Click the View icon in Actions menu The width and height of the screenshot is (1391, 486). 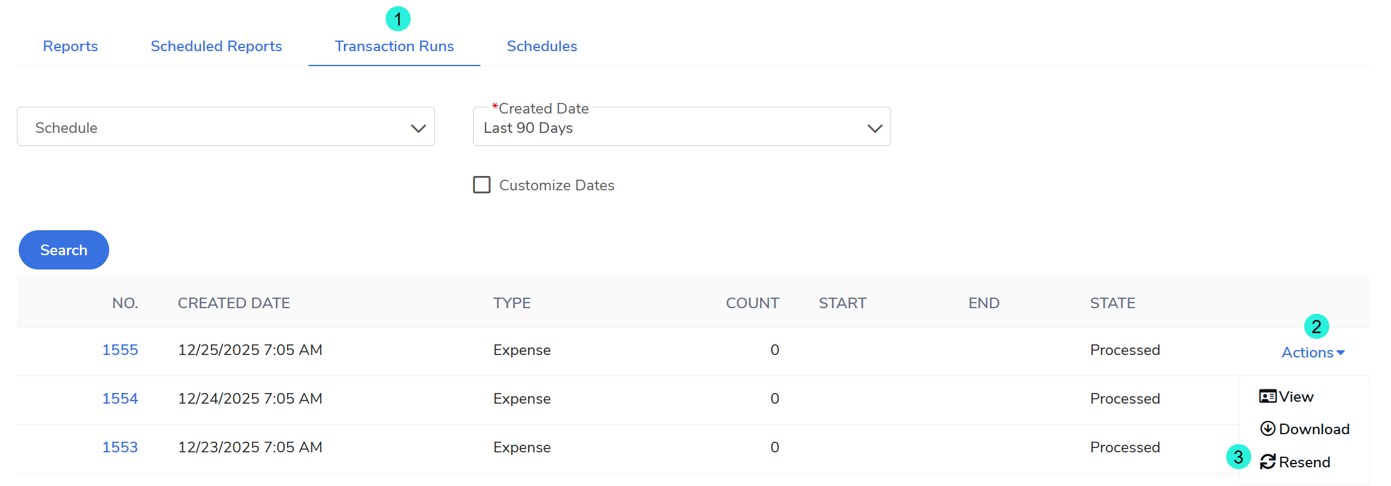[x=1267, y=397]
